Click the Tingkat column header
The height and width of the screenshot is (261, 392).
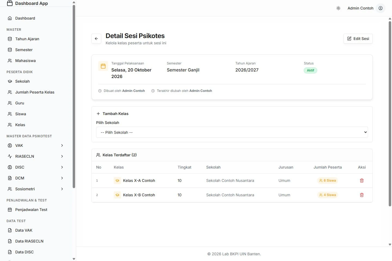click(x=185, y=167)
